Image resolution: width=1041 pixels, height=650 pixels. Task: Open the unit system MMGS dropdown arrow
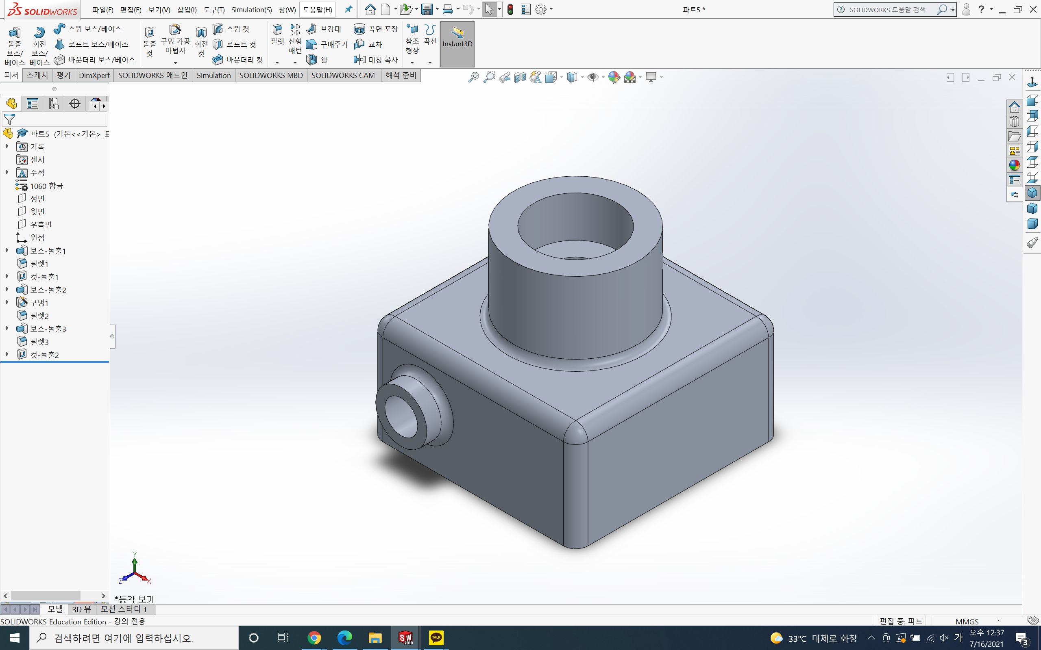tap(998, 621)
